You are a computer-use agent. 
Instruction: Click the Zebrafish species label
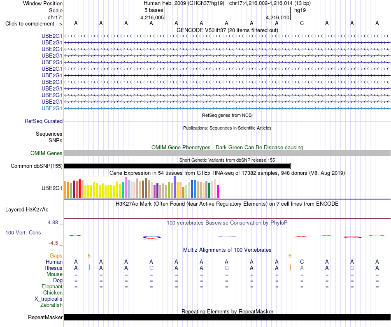click(x=51, y=305)
